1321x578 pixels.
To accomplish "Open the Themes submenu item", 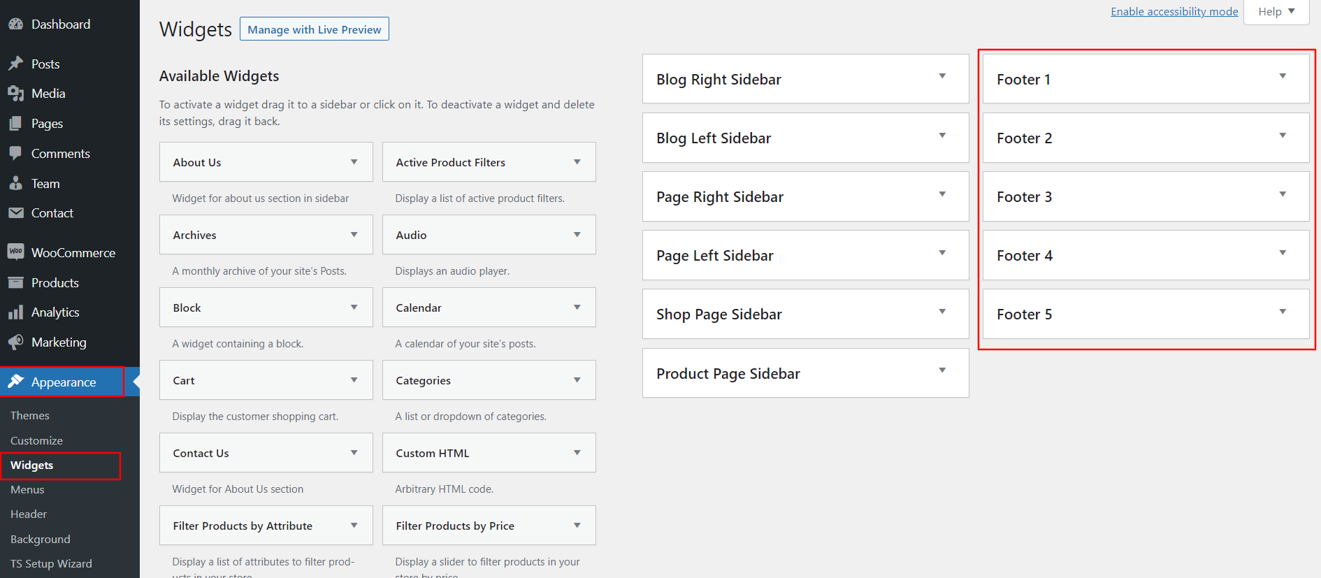I will [x=30, y=416].
